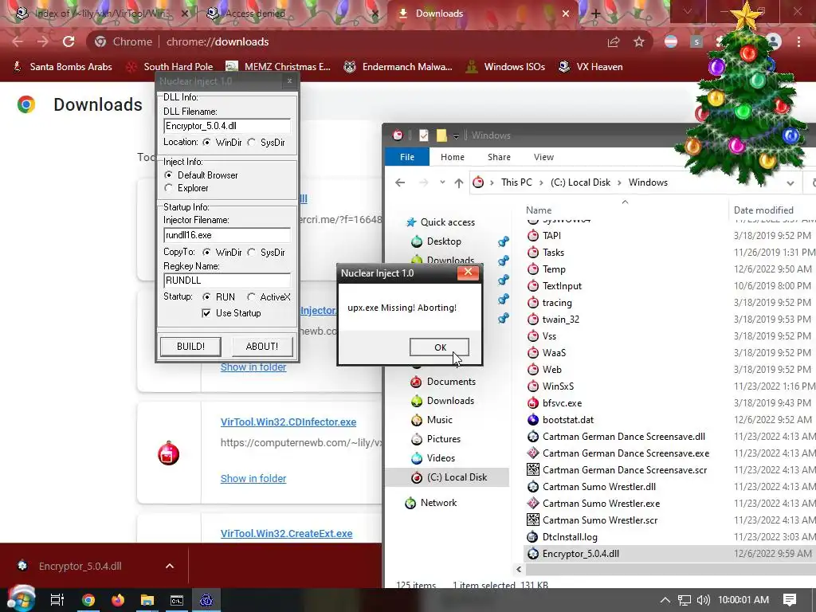Open Explorer quick access toolbar dropdown
Screen dimensions: 816x612
tap(456, 135)
